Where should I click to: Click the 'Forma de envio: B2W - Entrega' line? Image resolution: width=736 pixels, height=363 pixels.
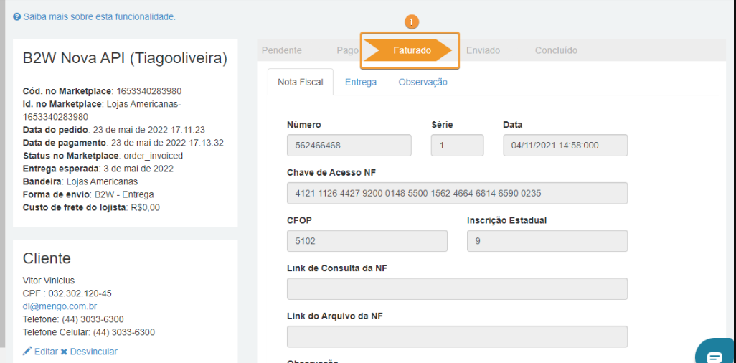88,194
